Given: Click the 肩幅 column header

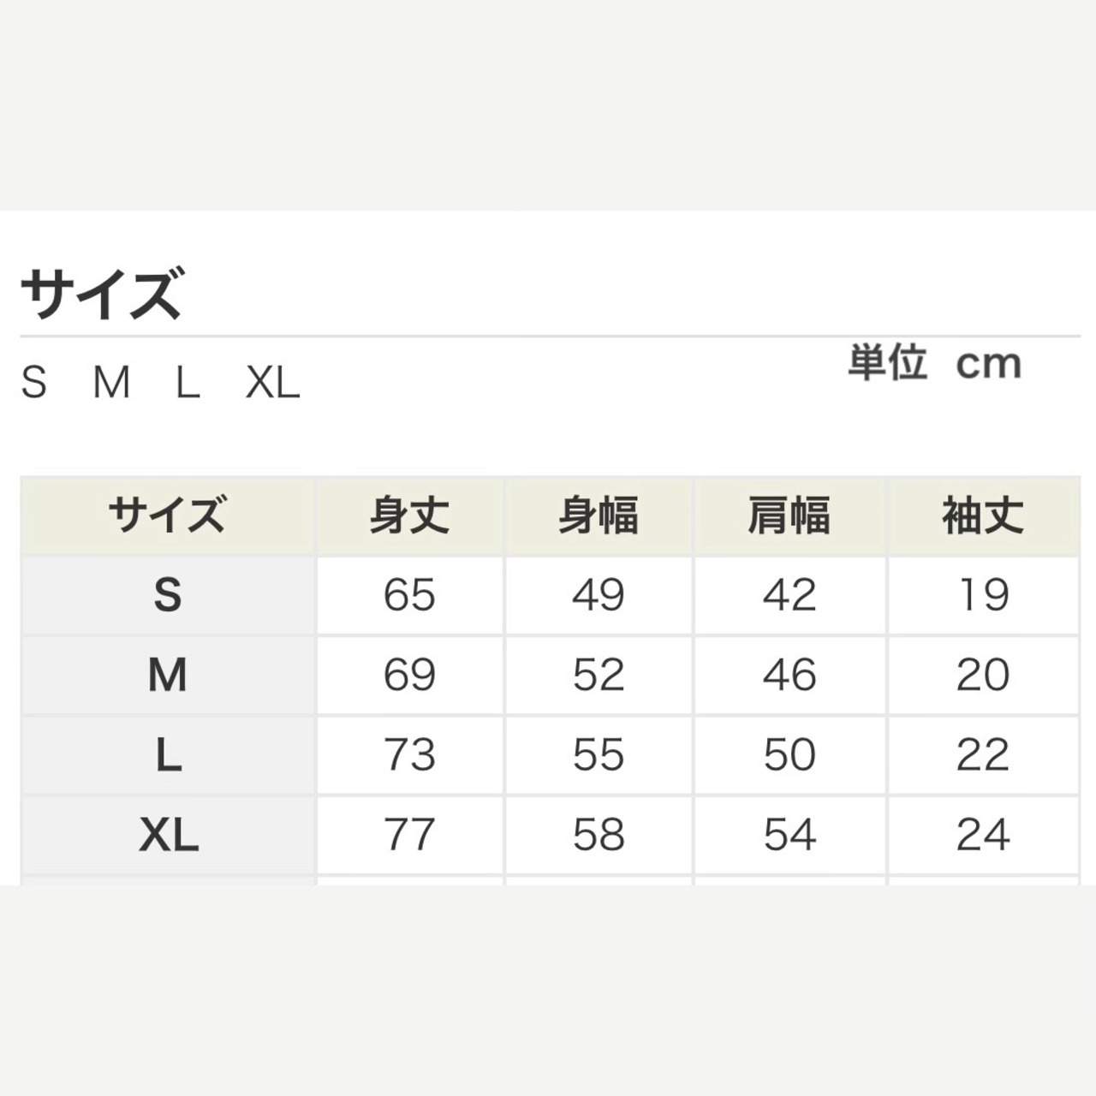Looking at the screenshot, I should tap(789, 516).
